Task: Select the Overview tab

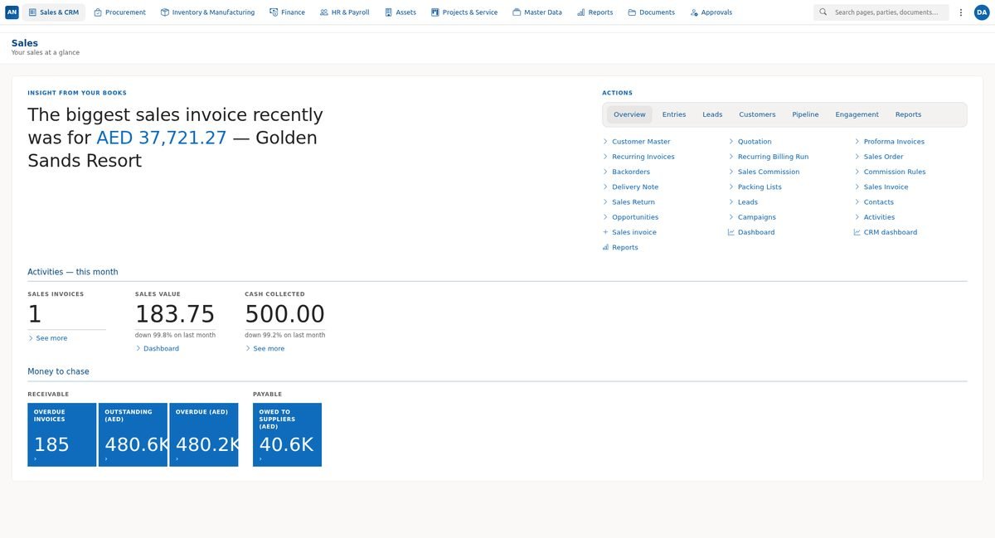Action: pyautogui.click(x=629, y=114)
